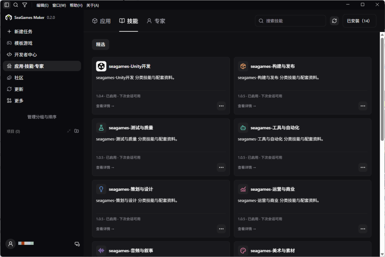
Task: Click the seagames-美术与素材 card title
Action: (273, 251)
